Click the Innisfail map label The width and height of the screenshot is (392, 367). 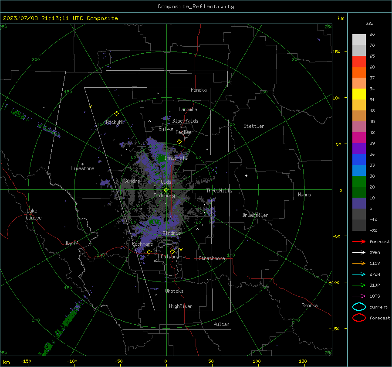(176, 158)
